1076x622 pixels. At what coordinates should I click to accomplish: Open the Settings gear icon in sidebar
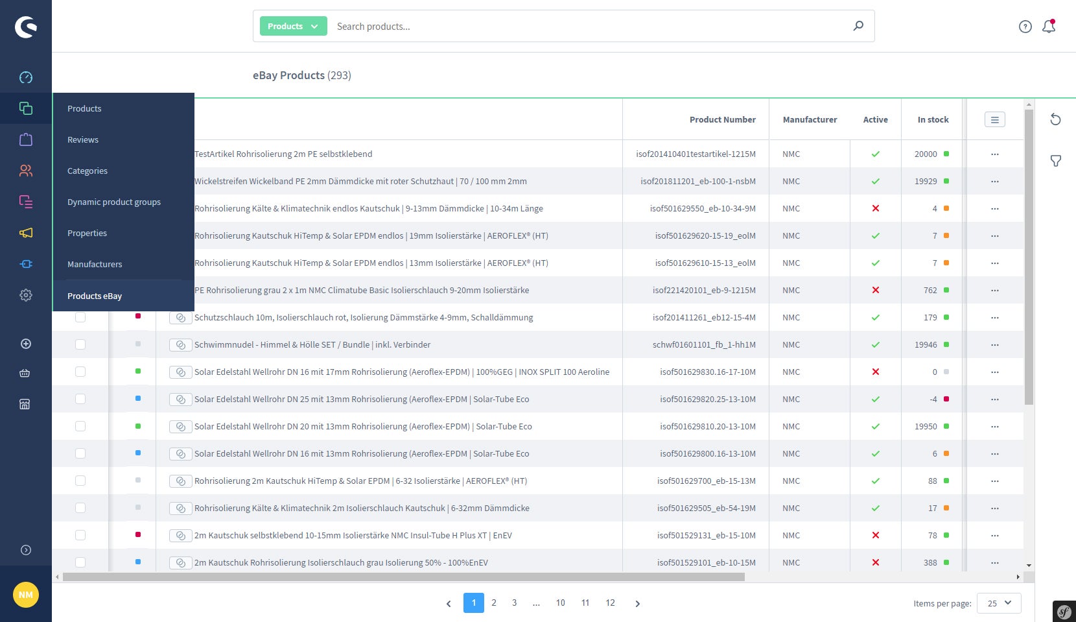26,295
